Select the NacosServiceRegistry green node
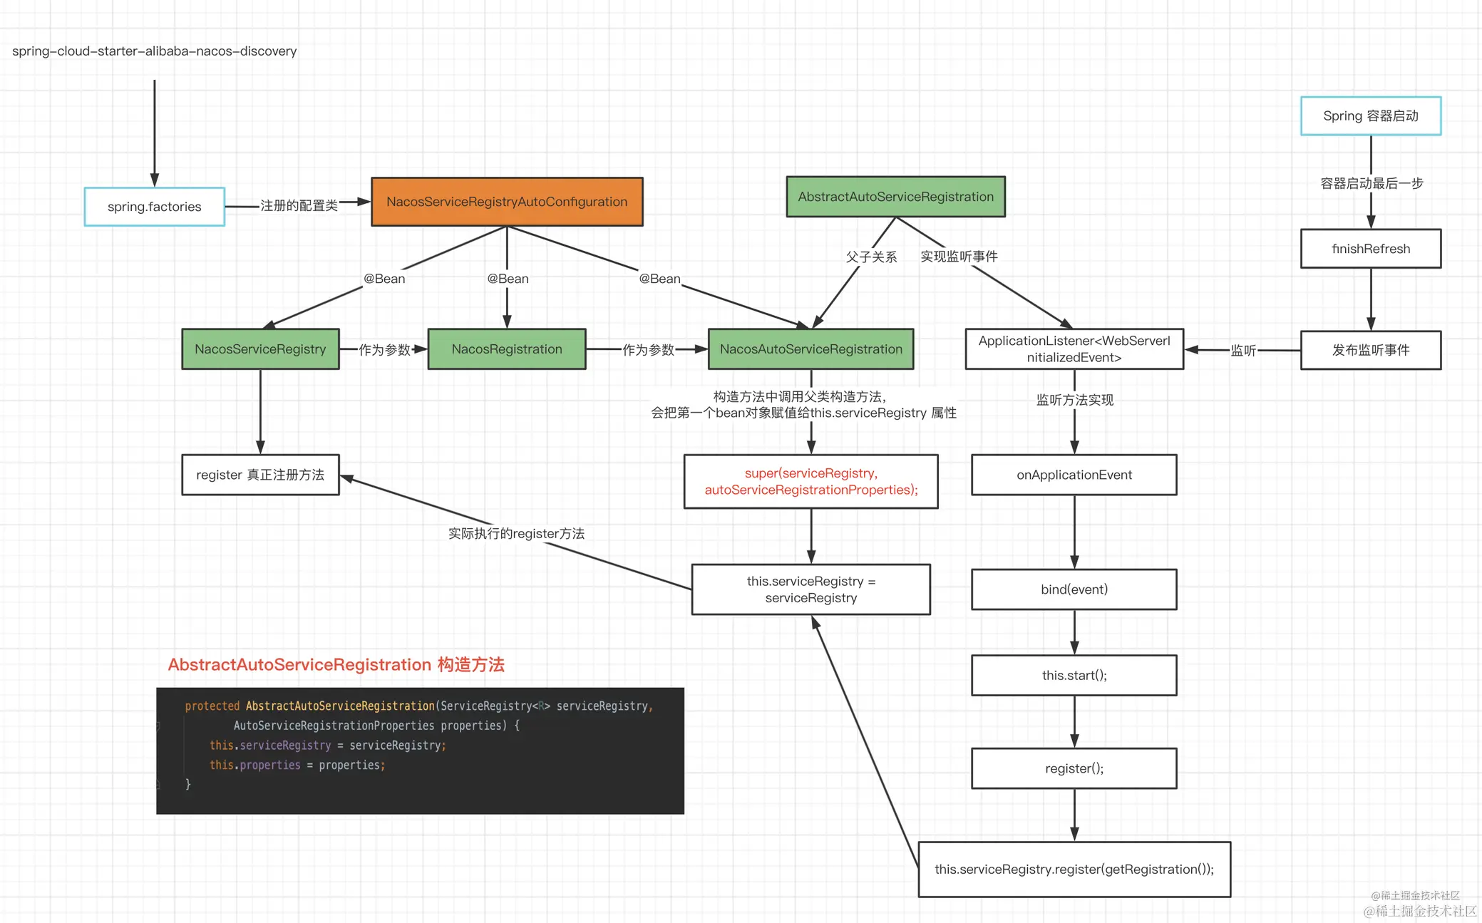The width and height of the screenshot is (1482, 923). click(x=260, y=349)
